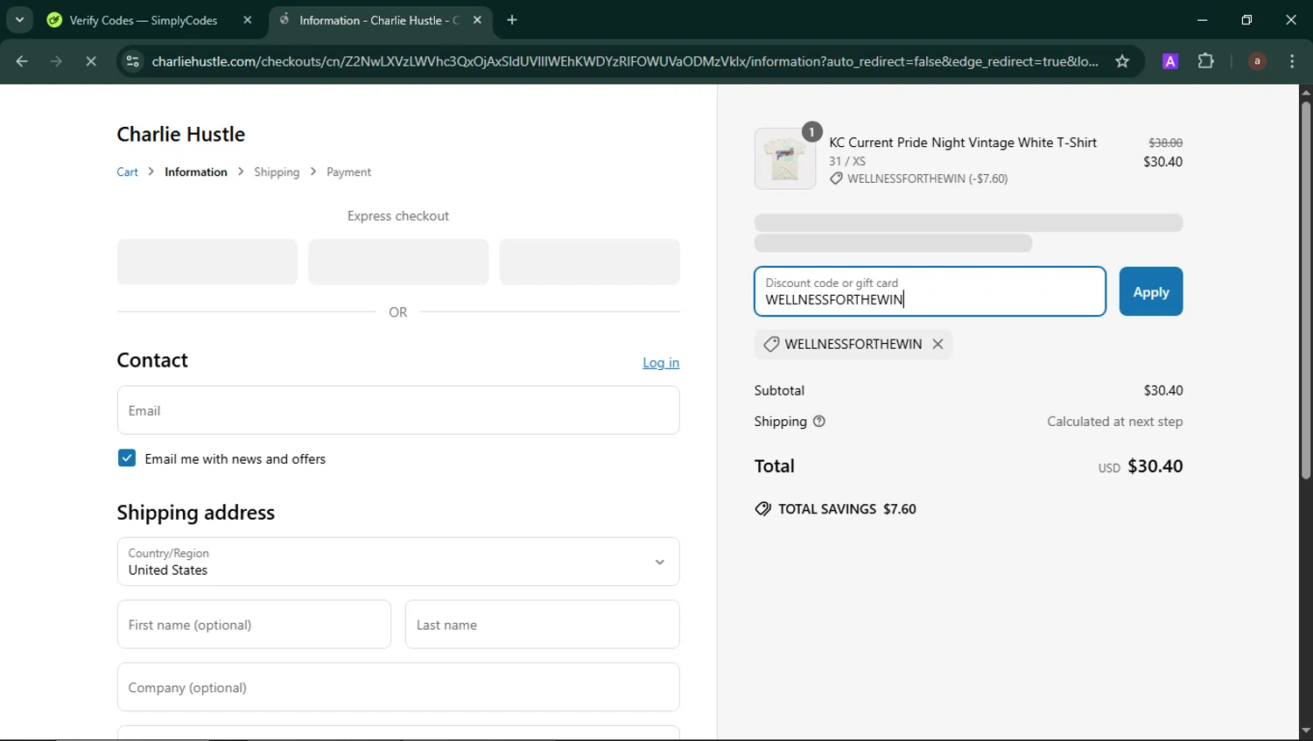Close the Information - Charlie Hustle tab

[x=477, y=19]
